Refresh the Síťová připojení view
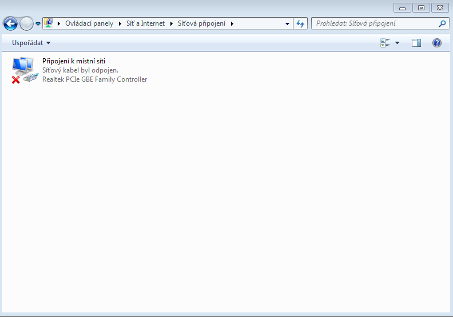The height and width of the screenshot is (317, 453). (300, 23)
